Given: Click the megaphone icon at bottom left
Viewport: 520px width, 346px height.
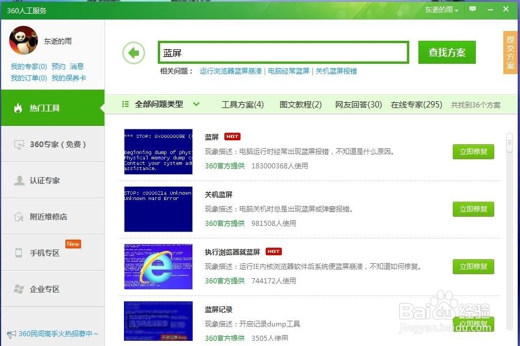Looking at the screenshot, I should 11,334.
